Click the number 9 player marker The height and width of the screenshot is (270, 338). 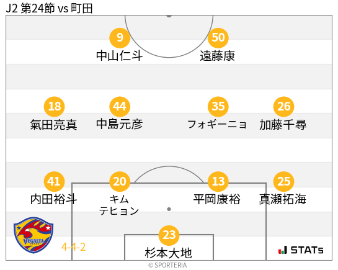(x=120, y=38)
